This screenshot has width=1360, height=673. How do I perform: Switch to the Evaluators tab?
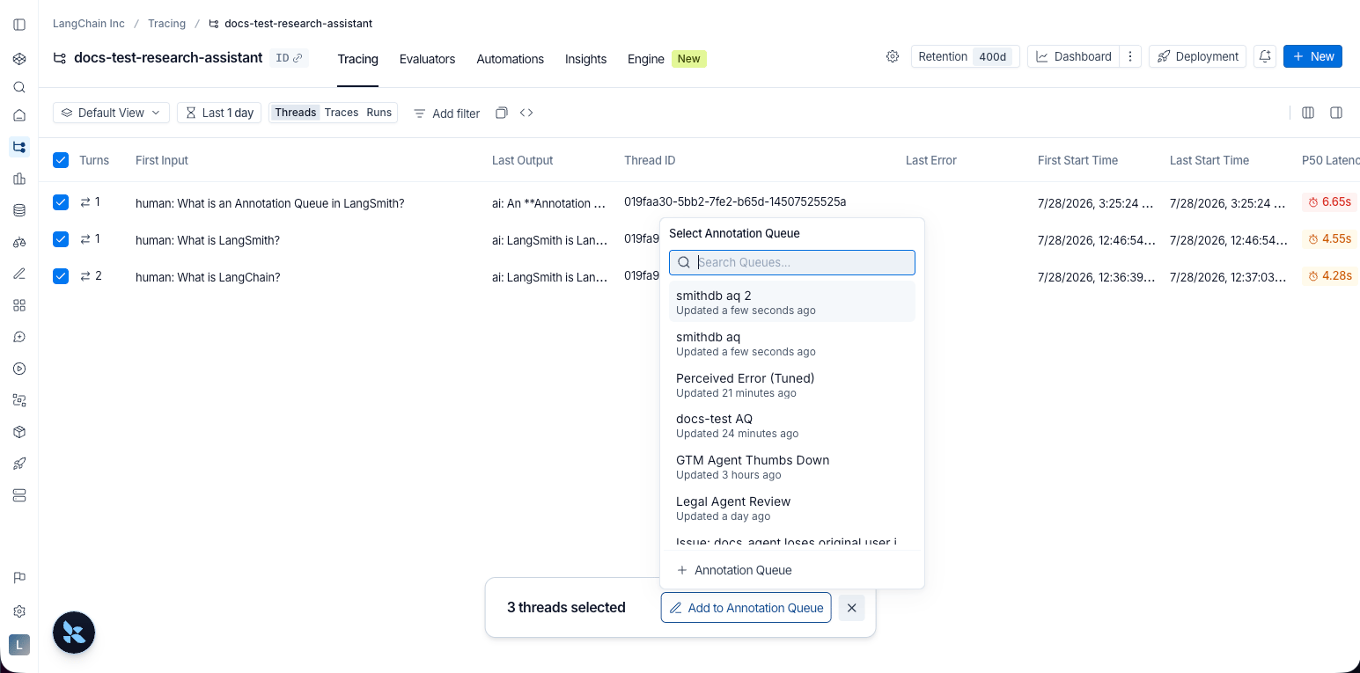[x=427, y=59]
